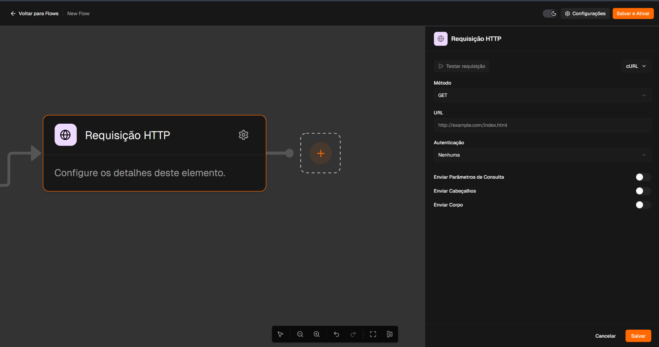
Task: Zoom out the canvas
Action: 300,334
